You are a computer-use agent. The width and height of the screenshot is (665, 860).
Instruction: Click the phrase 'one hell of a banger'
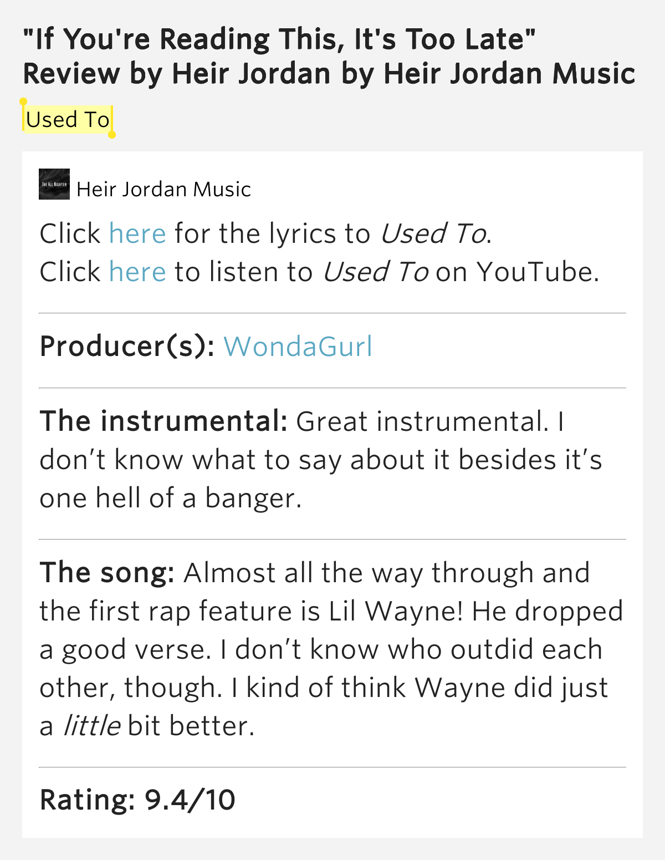click(168, 498)
